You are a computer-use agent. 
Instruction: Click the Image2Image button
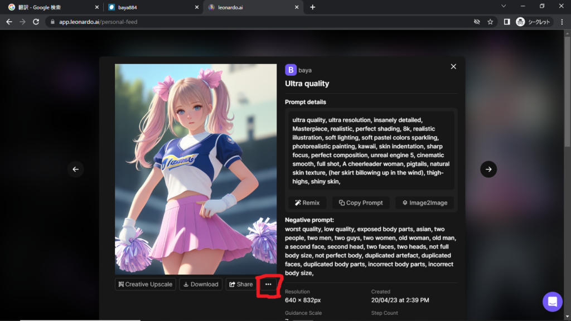pyautogui.click(x=424, y=203)
